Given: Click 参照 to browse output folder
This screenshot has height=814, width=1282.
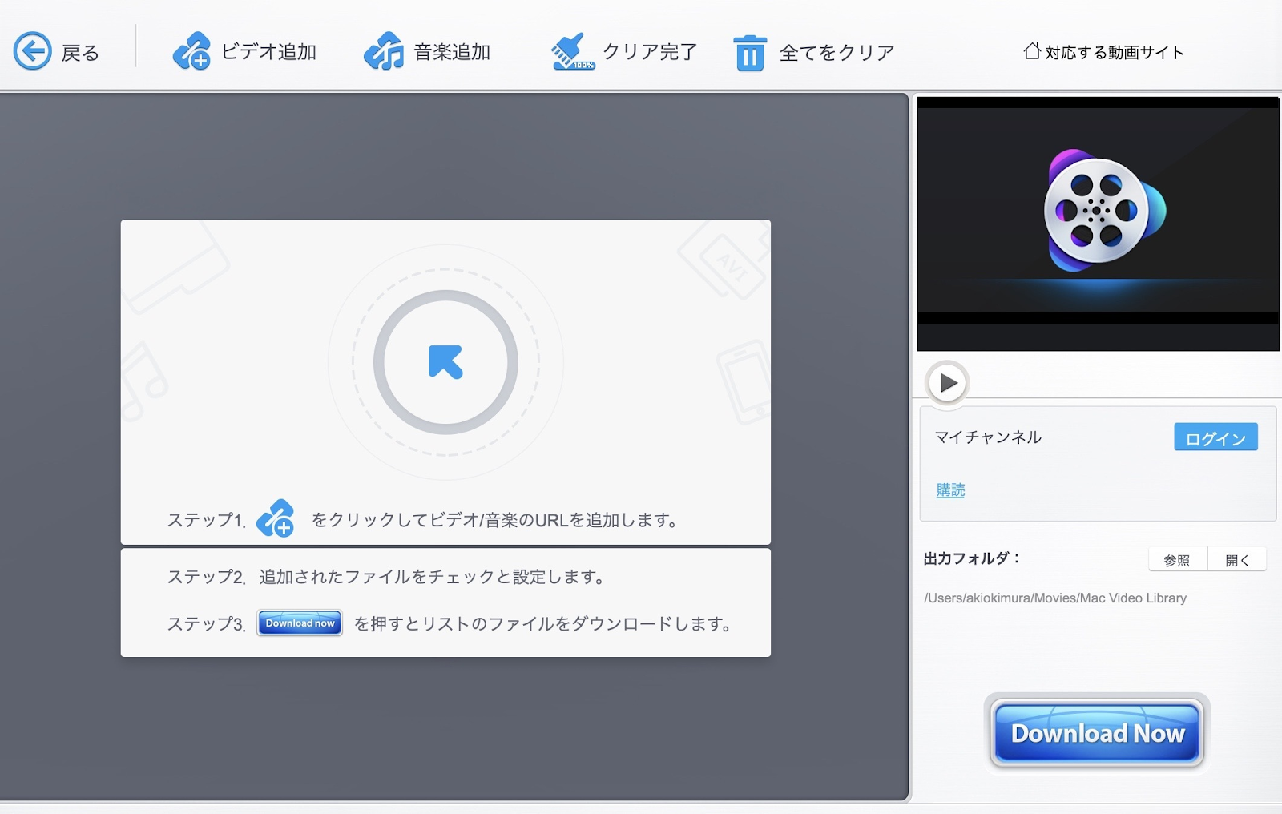Looking at the screenshot, I should tap(1177, 560).
